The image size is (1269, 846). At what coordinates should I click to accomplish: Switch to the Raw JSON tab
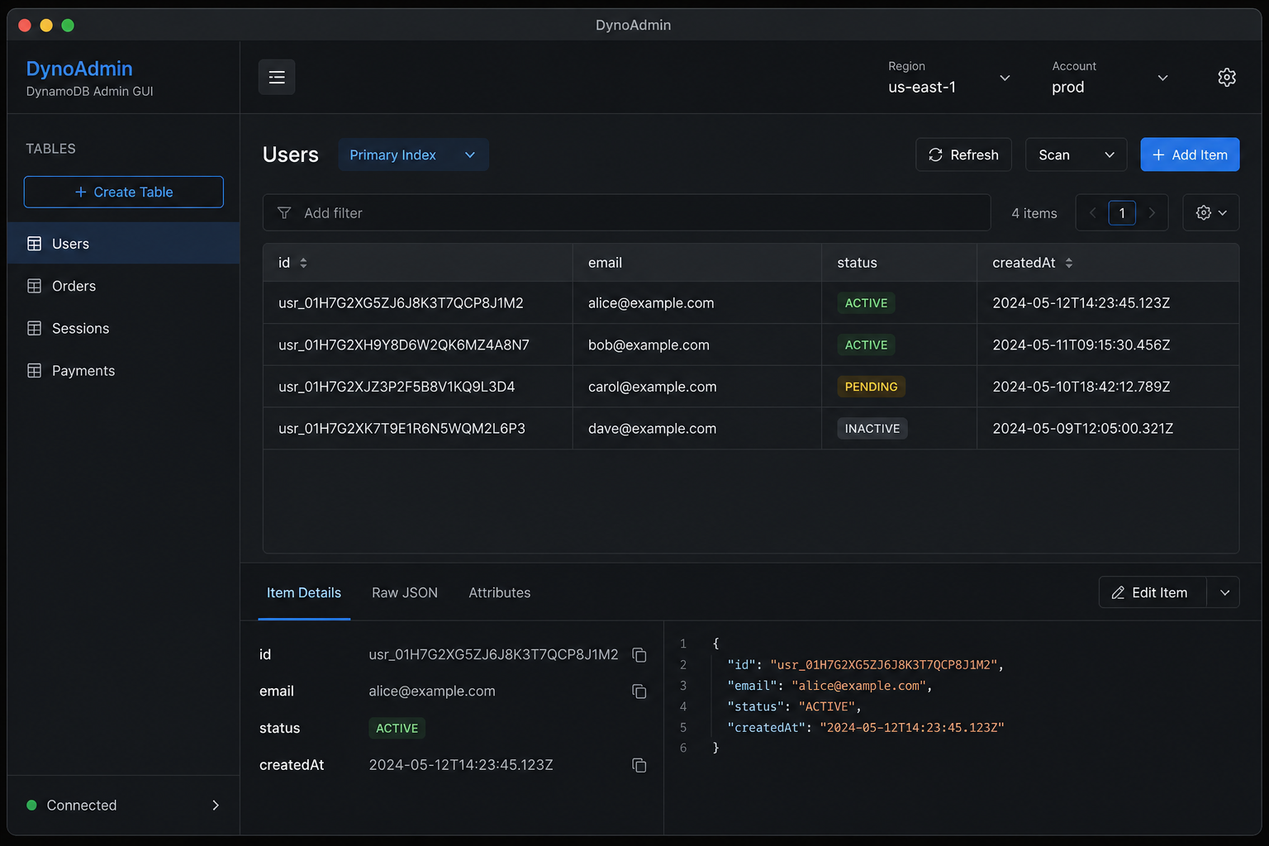tap(405, 593)
